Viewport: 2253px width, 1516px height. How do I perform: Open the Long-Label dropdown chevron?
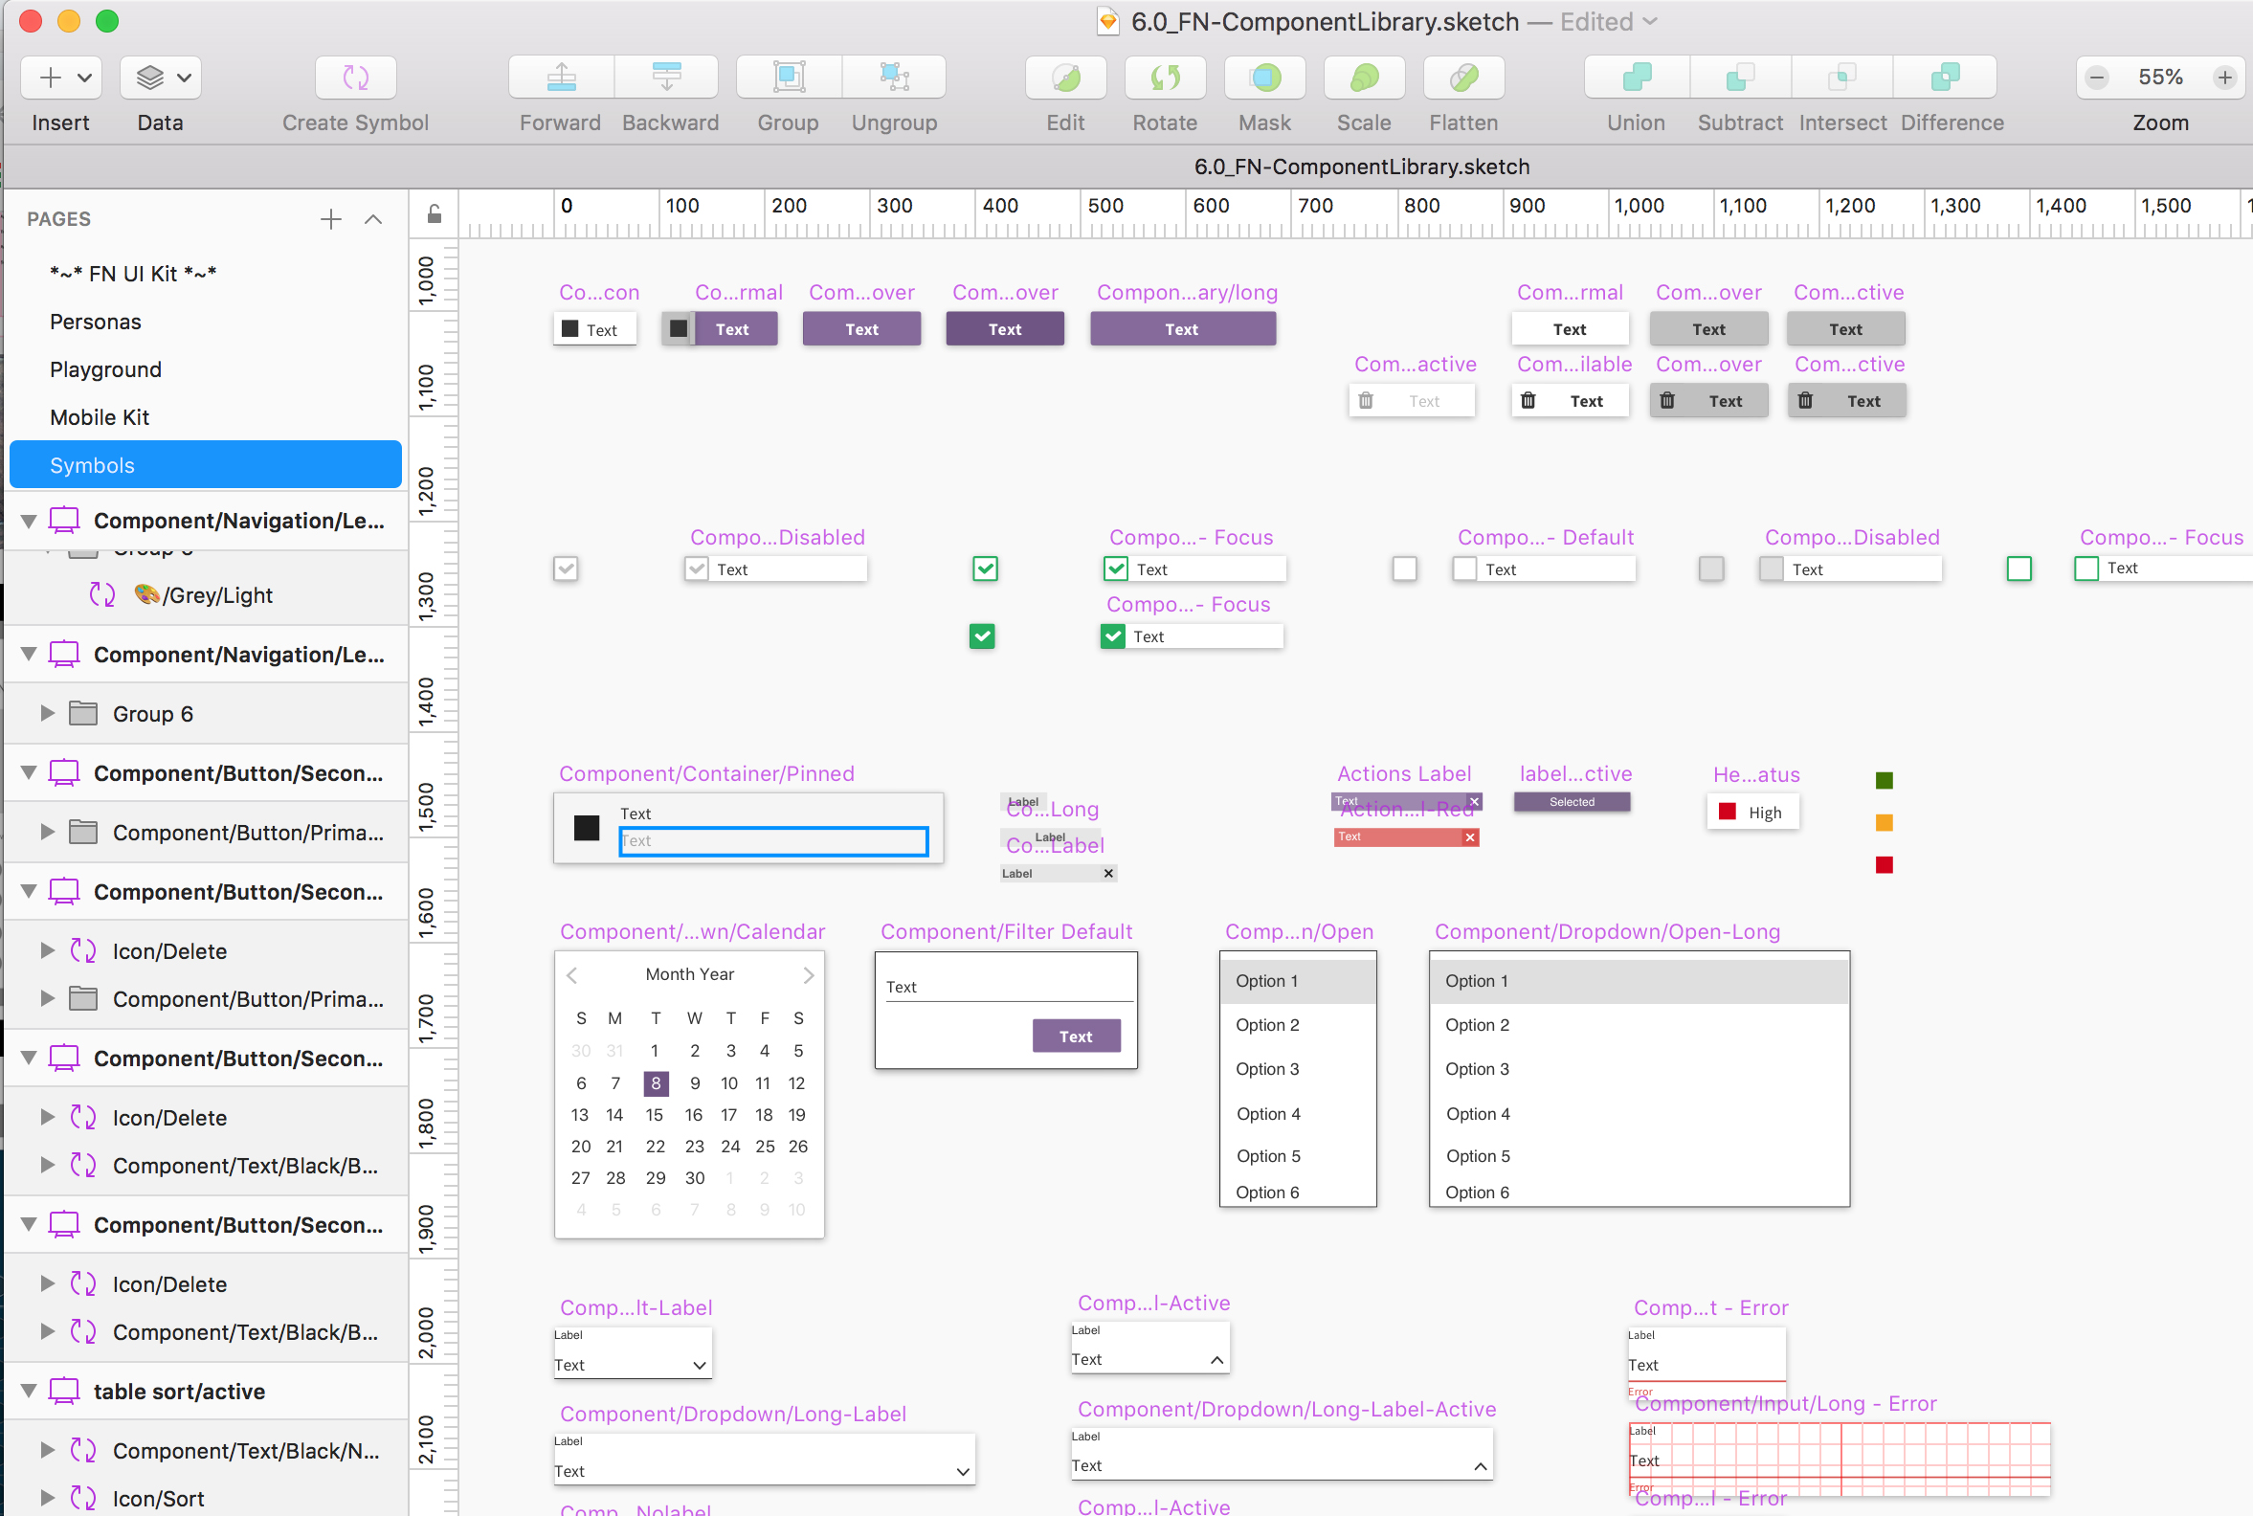[x=963, y=1472]
